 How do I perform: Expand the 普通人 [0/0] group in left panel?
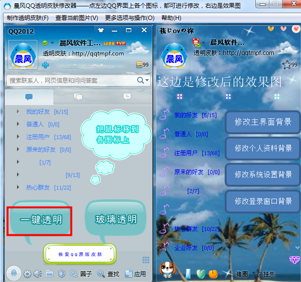18,124
